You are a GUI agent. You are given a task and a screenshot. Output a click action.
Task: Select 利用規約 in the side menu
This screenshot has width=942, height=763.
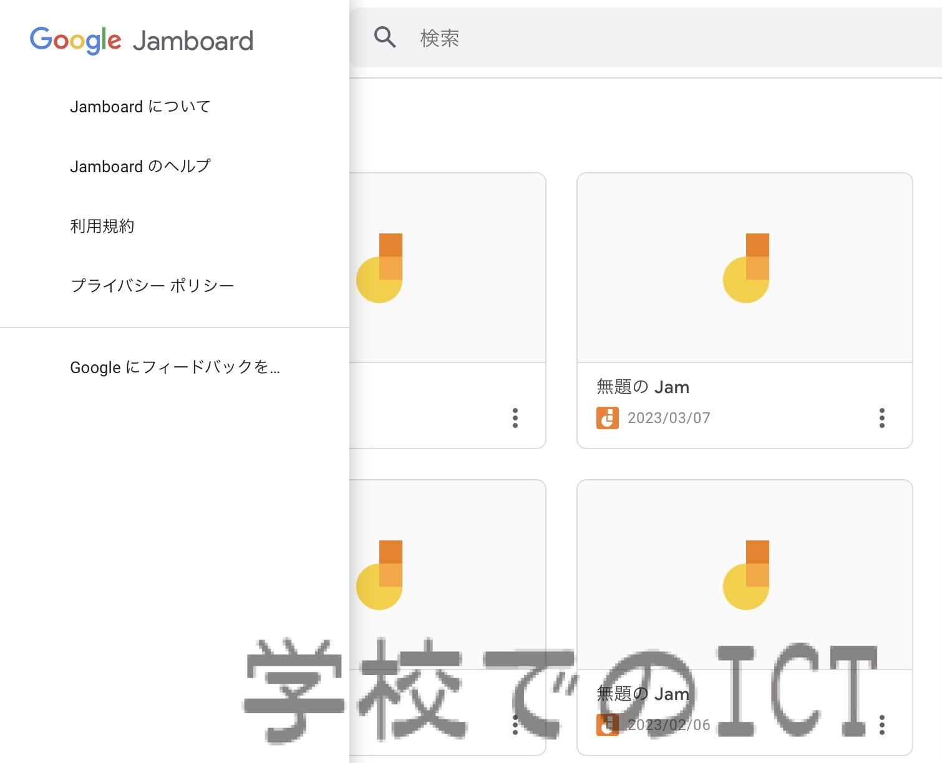pyautogui.click(x=102, y=226)
